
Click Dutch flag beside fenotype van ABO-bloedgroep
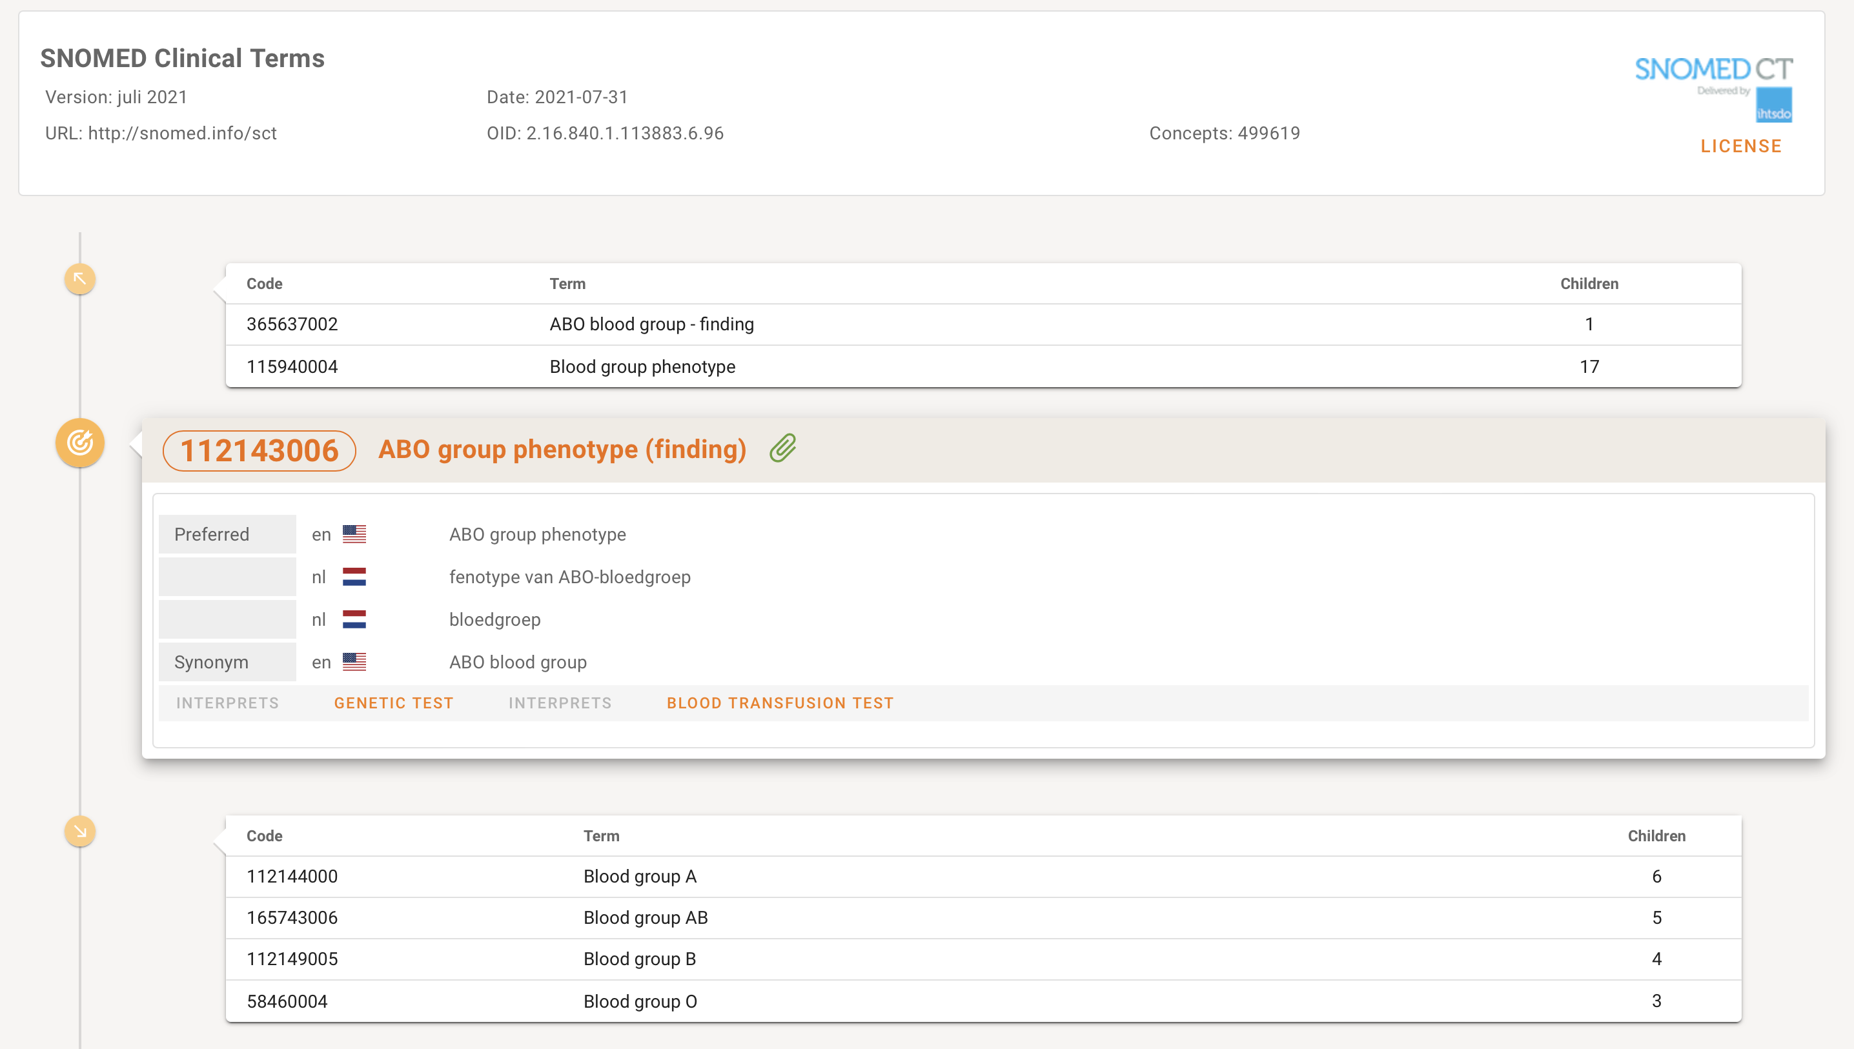pyautogui.click(x=354, y=576)
